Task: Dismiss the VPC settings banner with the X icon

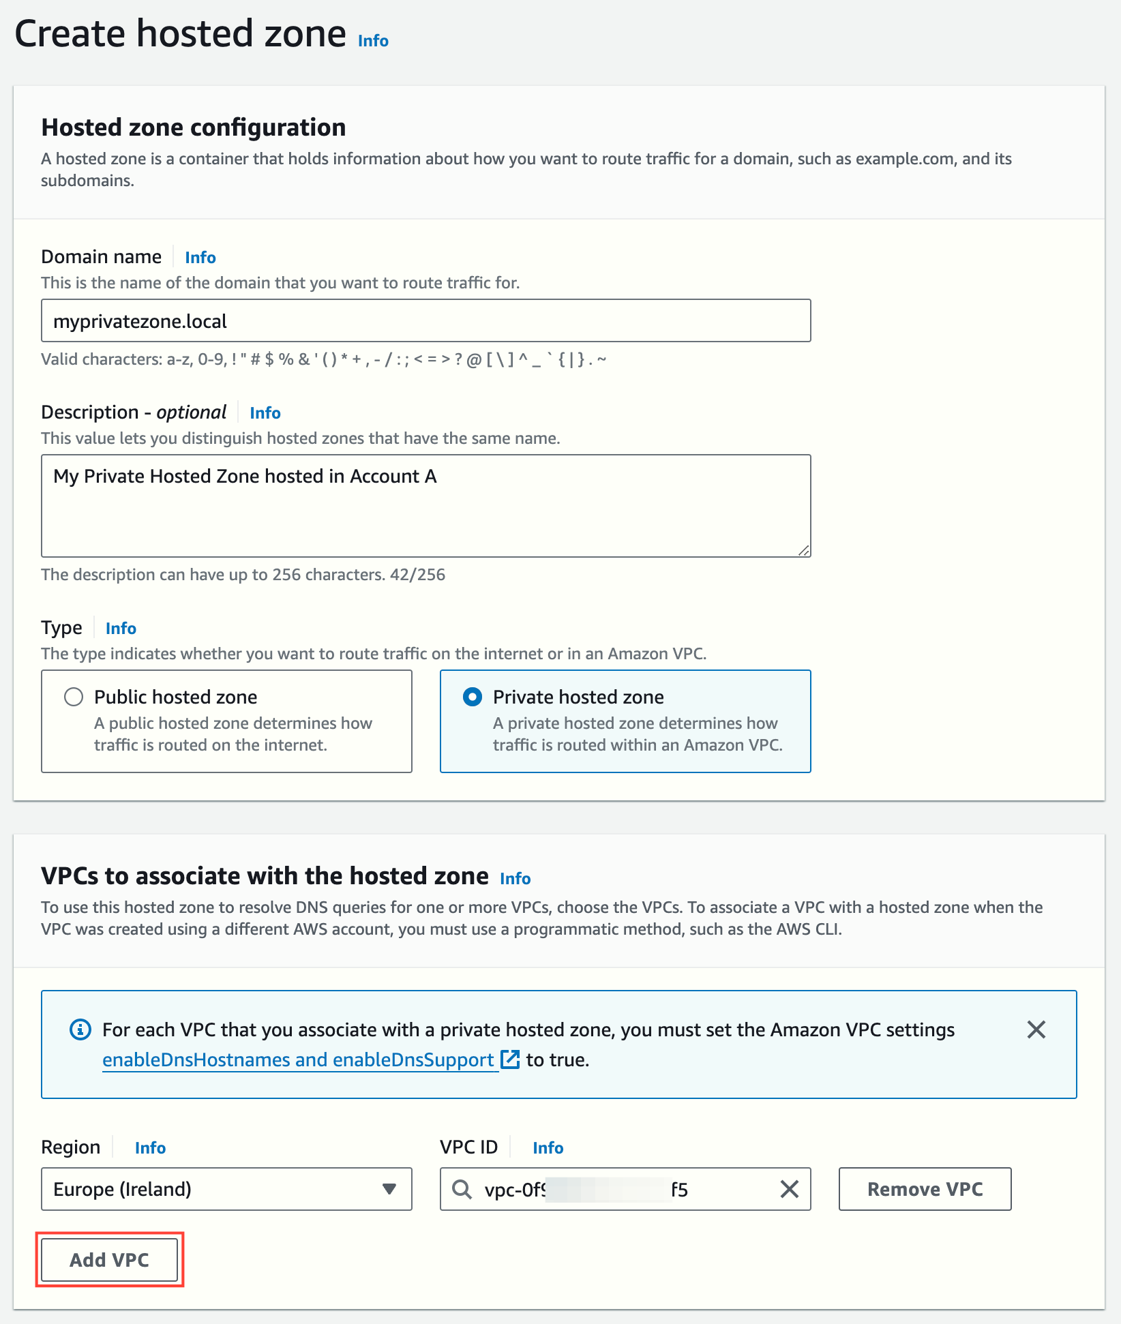Action: 1037,1029
